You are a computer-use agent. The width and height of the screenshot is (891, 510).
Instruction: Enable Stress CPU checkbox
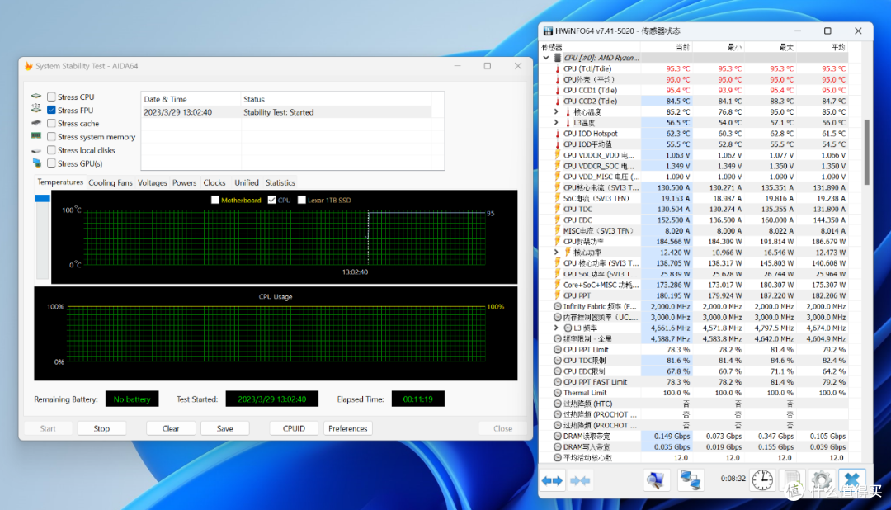tap(51, 97)
